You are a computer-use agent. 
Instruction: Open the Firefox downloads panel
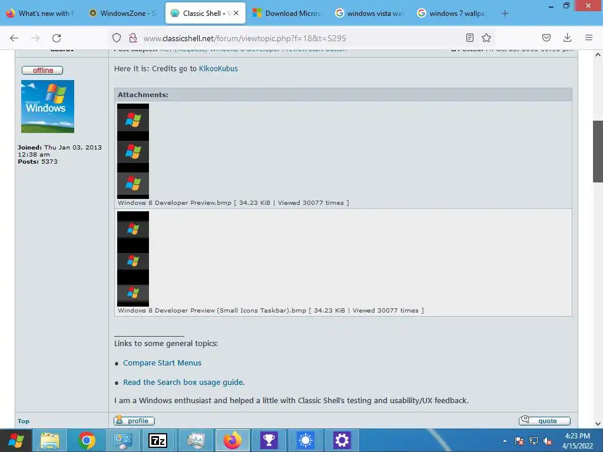[567, 38]
